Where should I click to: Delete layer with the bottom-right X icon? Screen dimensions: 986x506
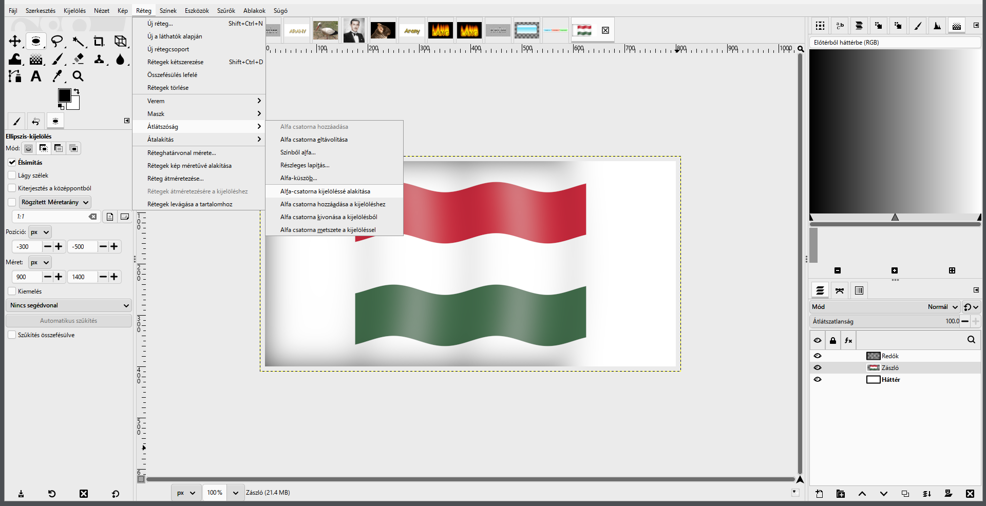click(970, 494)
